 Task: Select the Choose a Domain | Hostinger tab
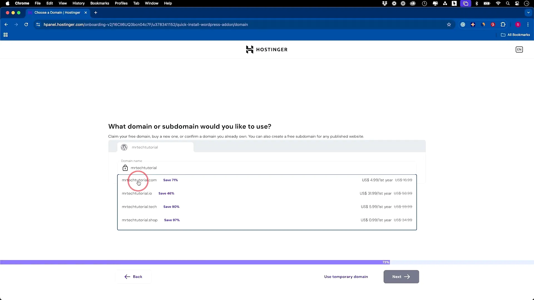pyautogui.click(x=57, y=12)
